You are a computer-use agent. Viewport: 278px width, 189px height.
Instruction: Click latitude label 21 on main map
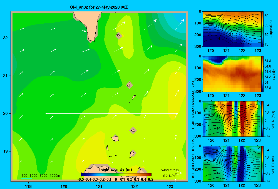(6, 76)
